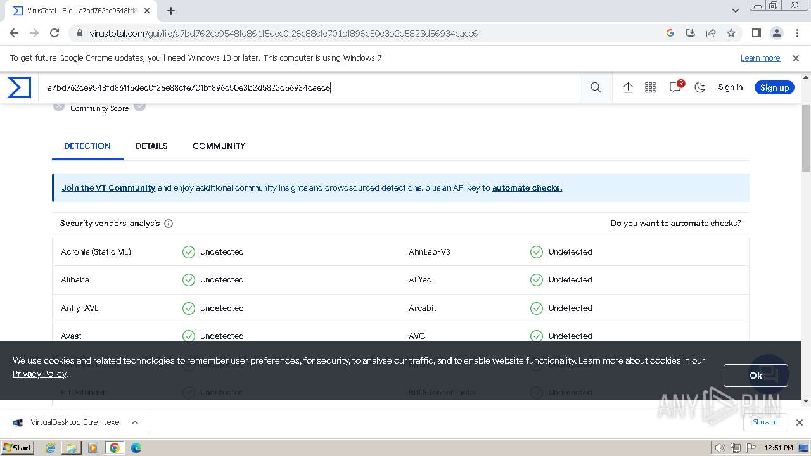Switch to the DETAILS tab

[151, 146]
